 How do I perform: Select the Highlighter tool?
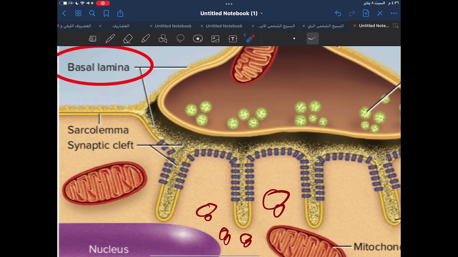[145, 39]
